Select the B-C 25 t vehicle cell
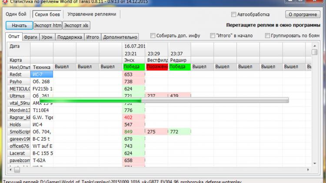This screenshot has width=326, height=183. coord(42,139)
